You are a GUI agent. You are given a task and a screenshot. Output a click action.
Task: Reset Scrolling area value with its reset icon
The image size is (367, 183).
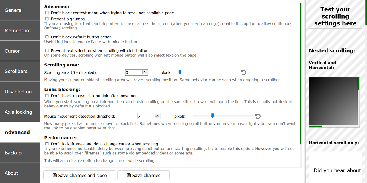point(244,72)
